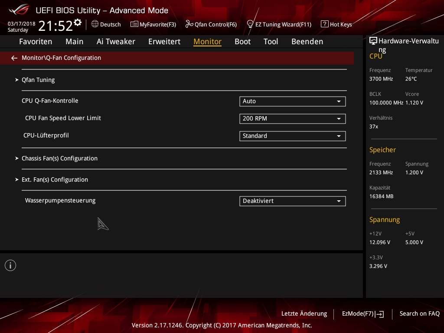
Task: Click the 21:52 clock display
Action: (55, 26)
